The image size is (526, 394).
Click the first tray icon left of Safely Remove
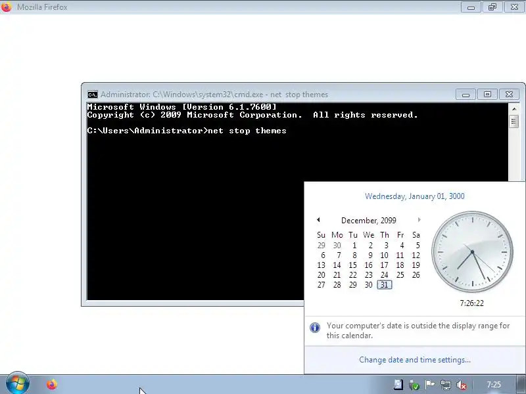398,385
